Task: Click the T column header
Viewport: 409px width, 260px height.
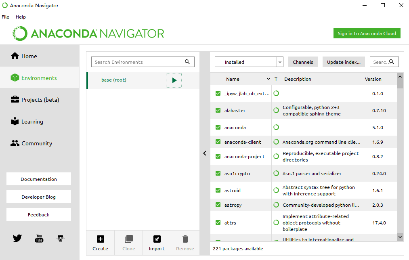Action: (276, 79)
